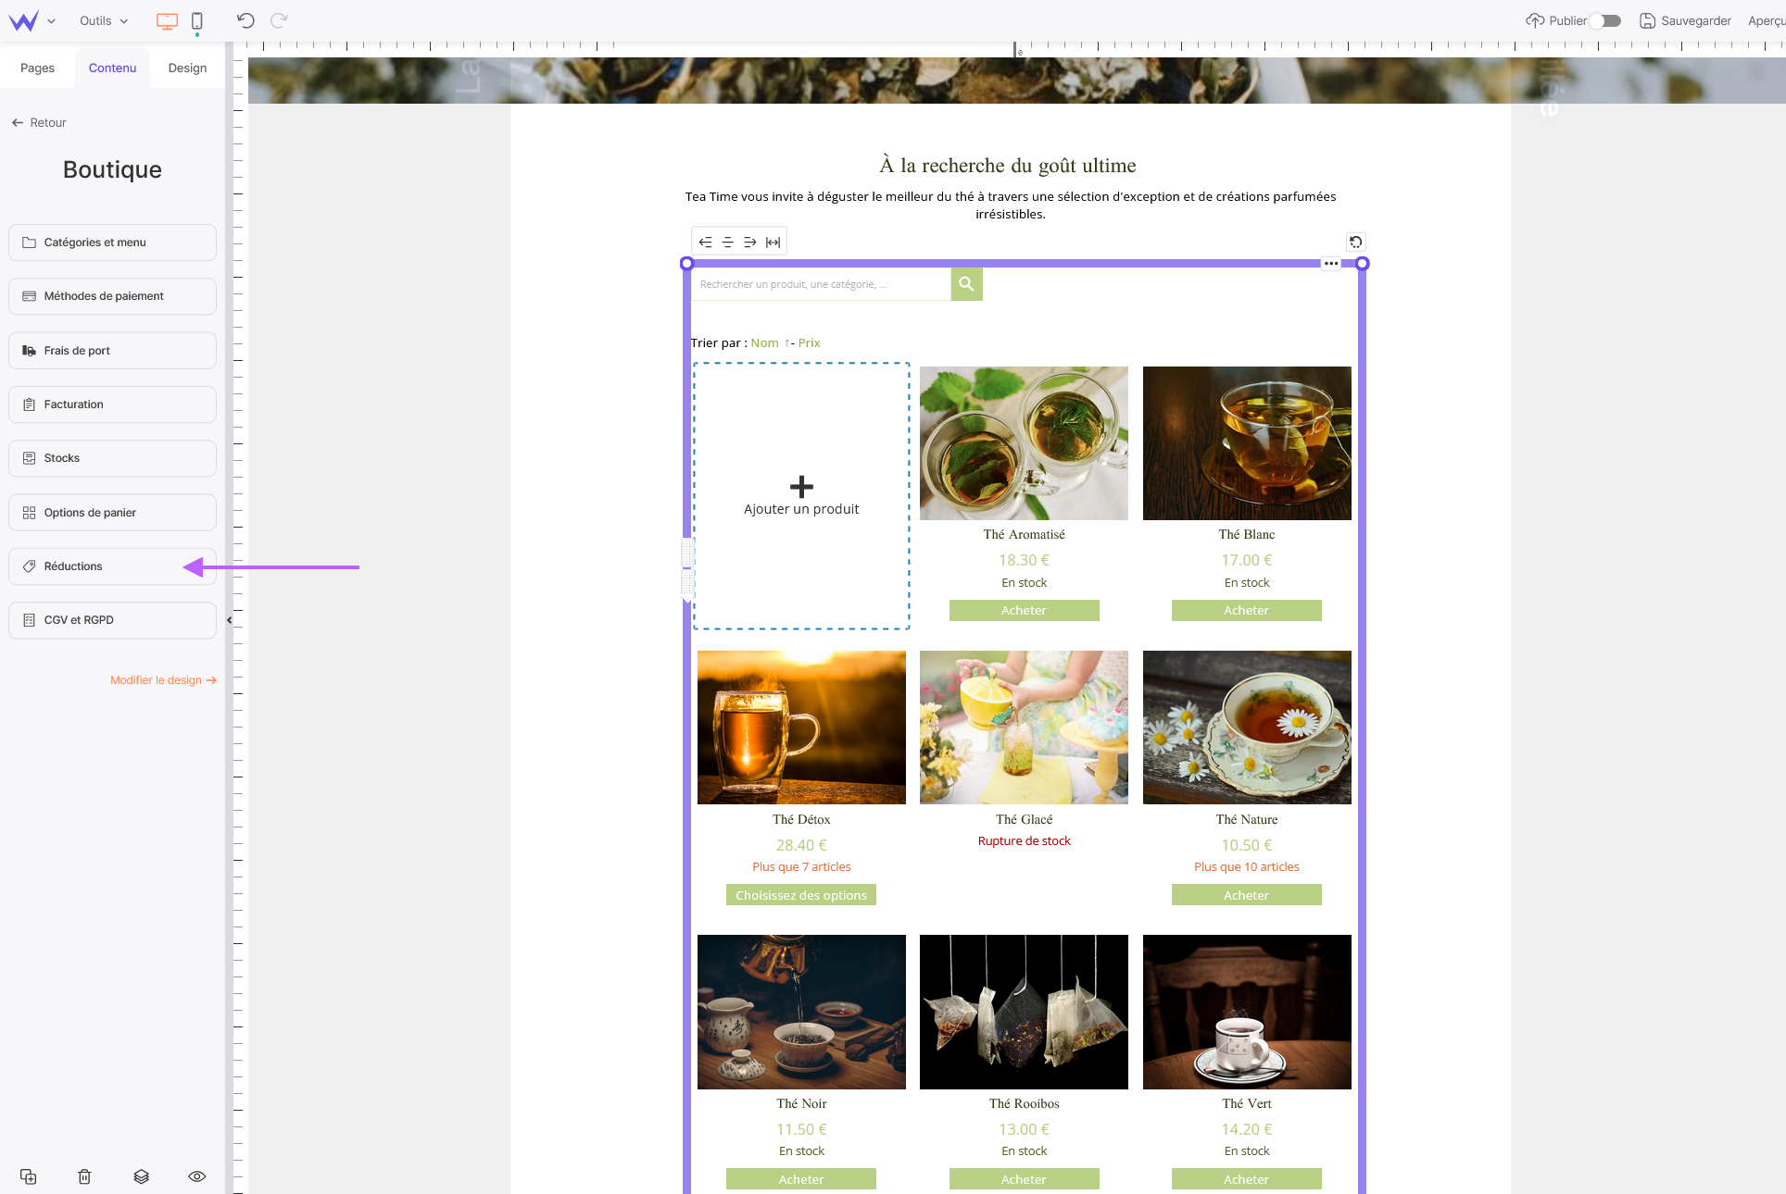Toggle sort by Prix option
The image size is (1786, 1194).
pyautogui.click(x=810, y=343)
